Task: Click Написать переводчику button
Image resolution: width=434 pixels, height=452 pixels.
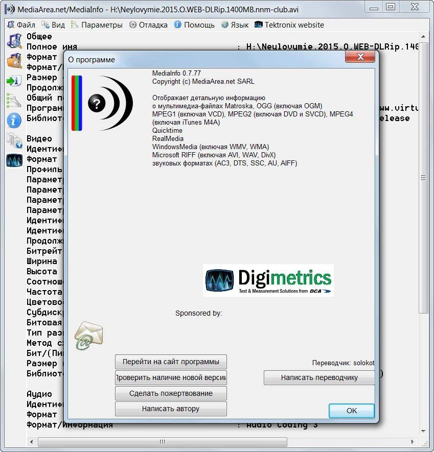Action: click(319, 377)
